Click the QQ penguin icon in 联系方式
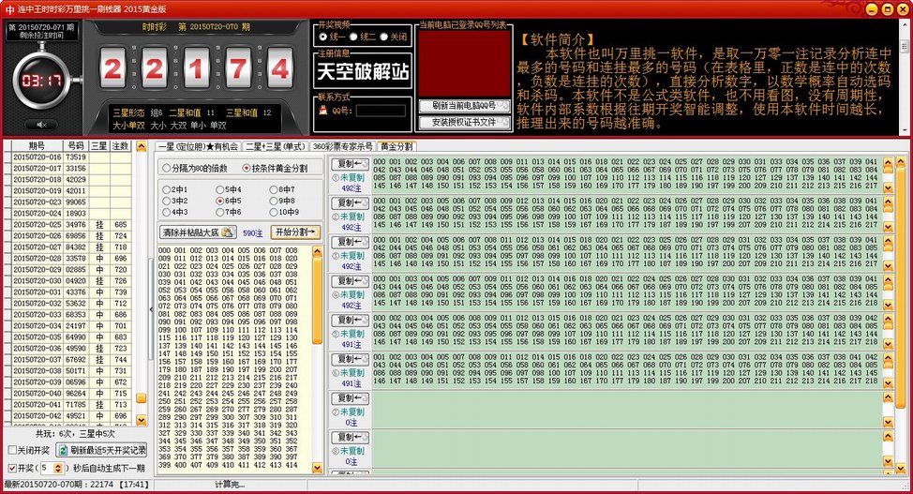 [323, 111]
